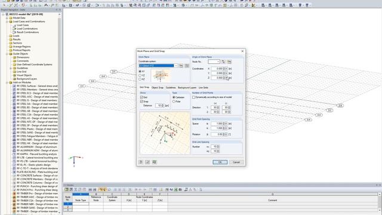Screen dimensions: 382x215
Task: Select Result Combinations in navigator tree
Action: (x=27, y=32)
